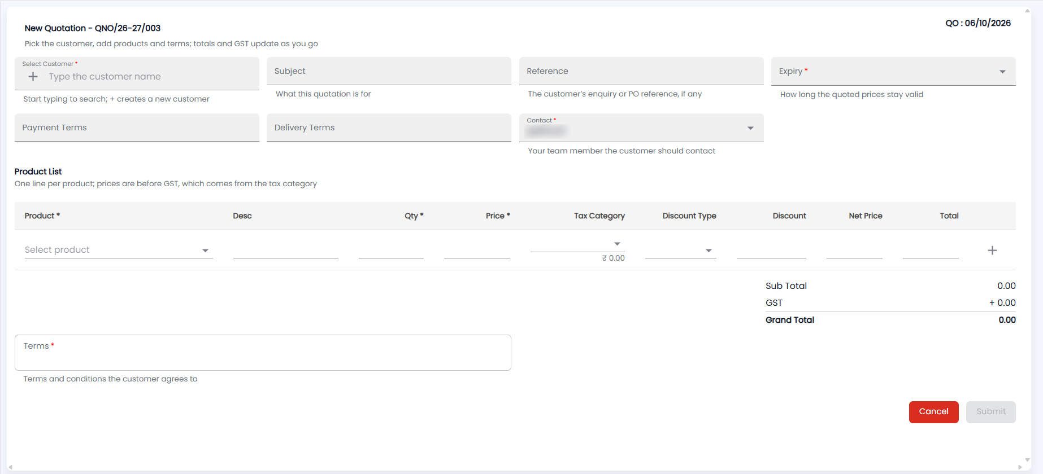
Task: Click the Net Price field in product row
Action: tap(854, 251)
